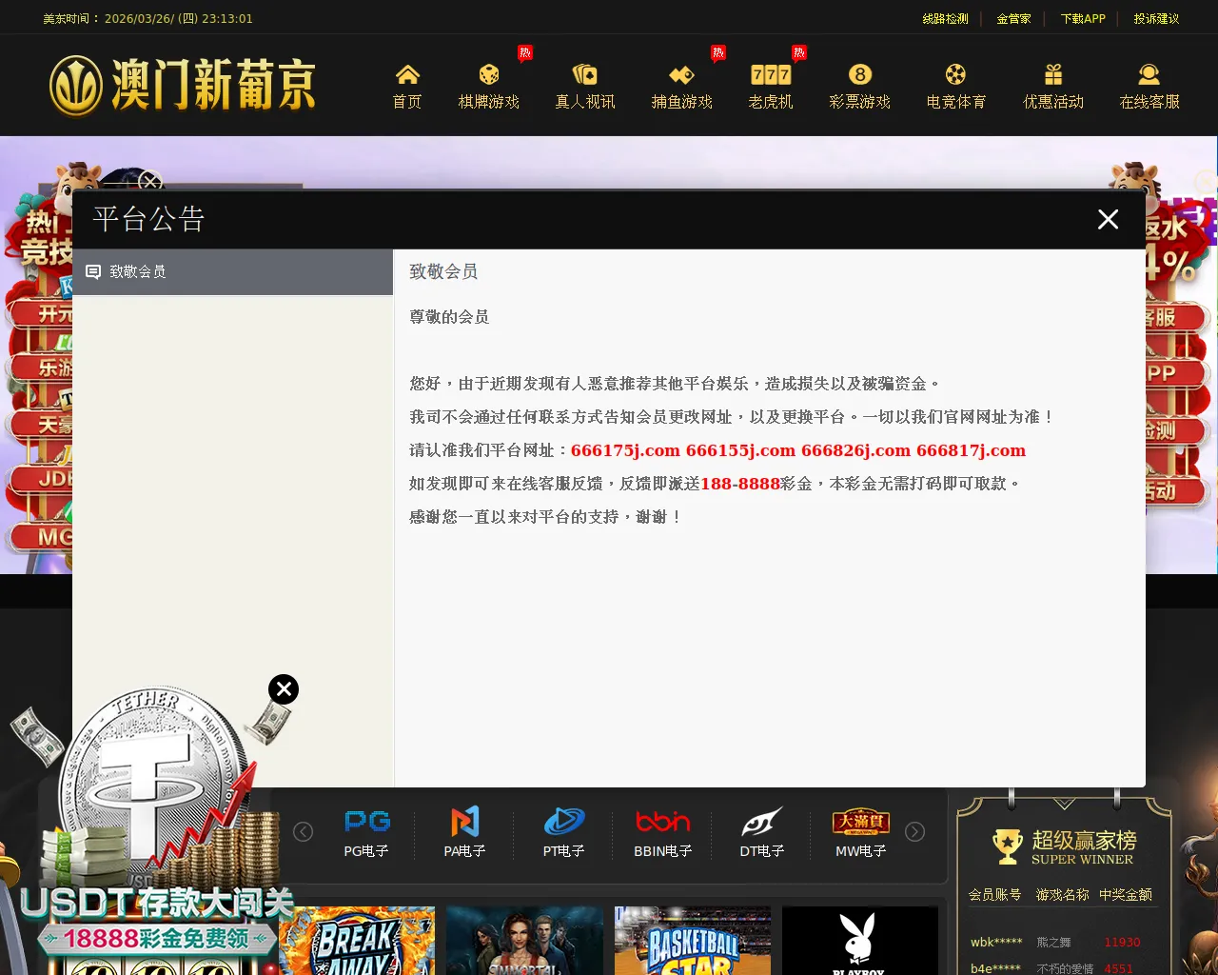Click the left carousel arrow in provider list
Screen dimensions: 1218x975
coord(303,831)
